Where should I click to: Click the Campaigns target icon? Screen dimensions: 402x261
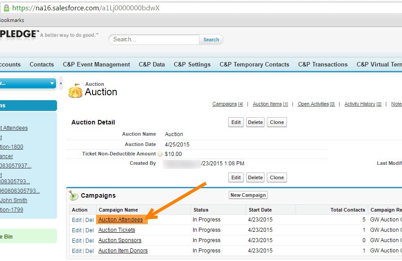[x=74, y=195]
